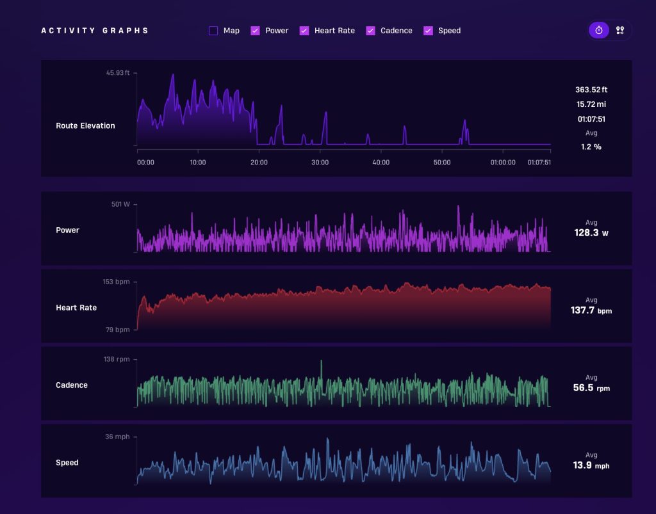Click inside the purple Power graph
The width and height of the screenshot is (656, 514).
coord(344,228)
